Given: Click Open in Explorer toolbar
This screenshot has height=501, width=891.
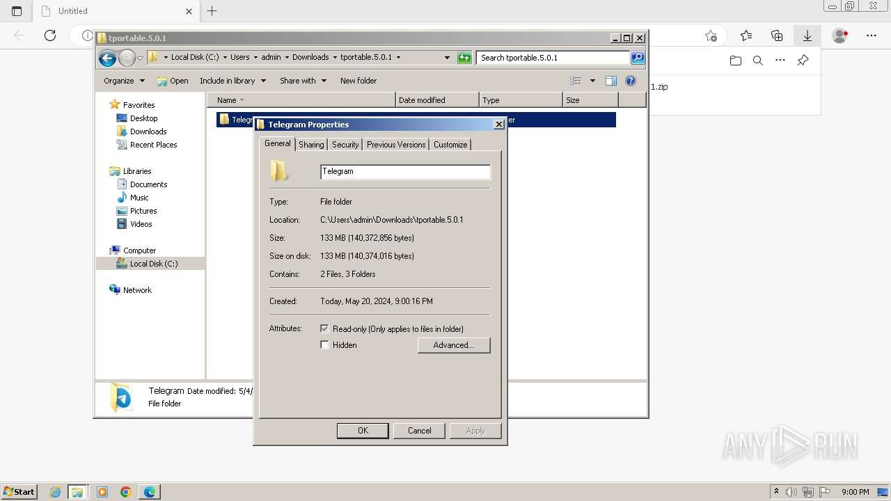Looking at the screenshot, I should tap(173, 81).
